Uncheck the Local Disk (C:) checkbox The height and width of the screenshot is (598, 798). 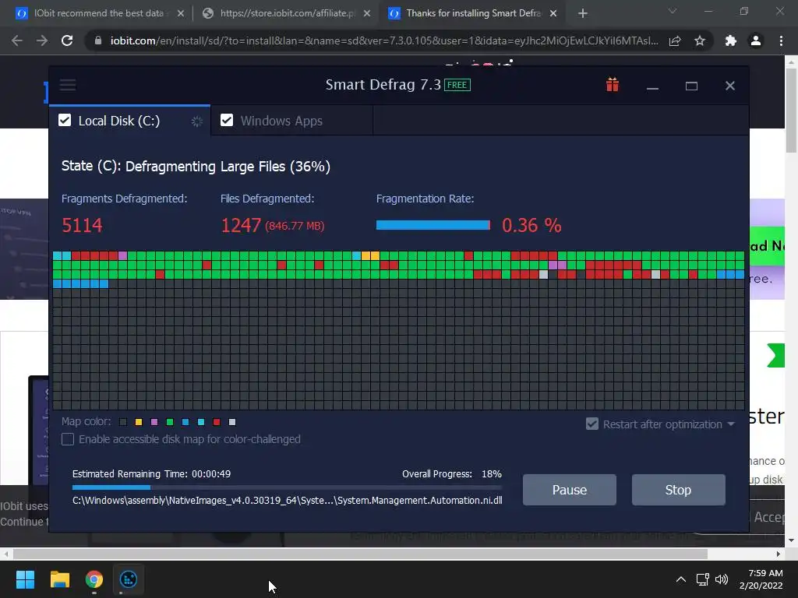pyautogui.click(x=65, y=121)
